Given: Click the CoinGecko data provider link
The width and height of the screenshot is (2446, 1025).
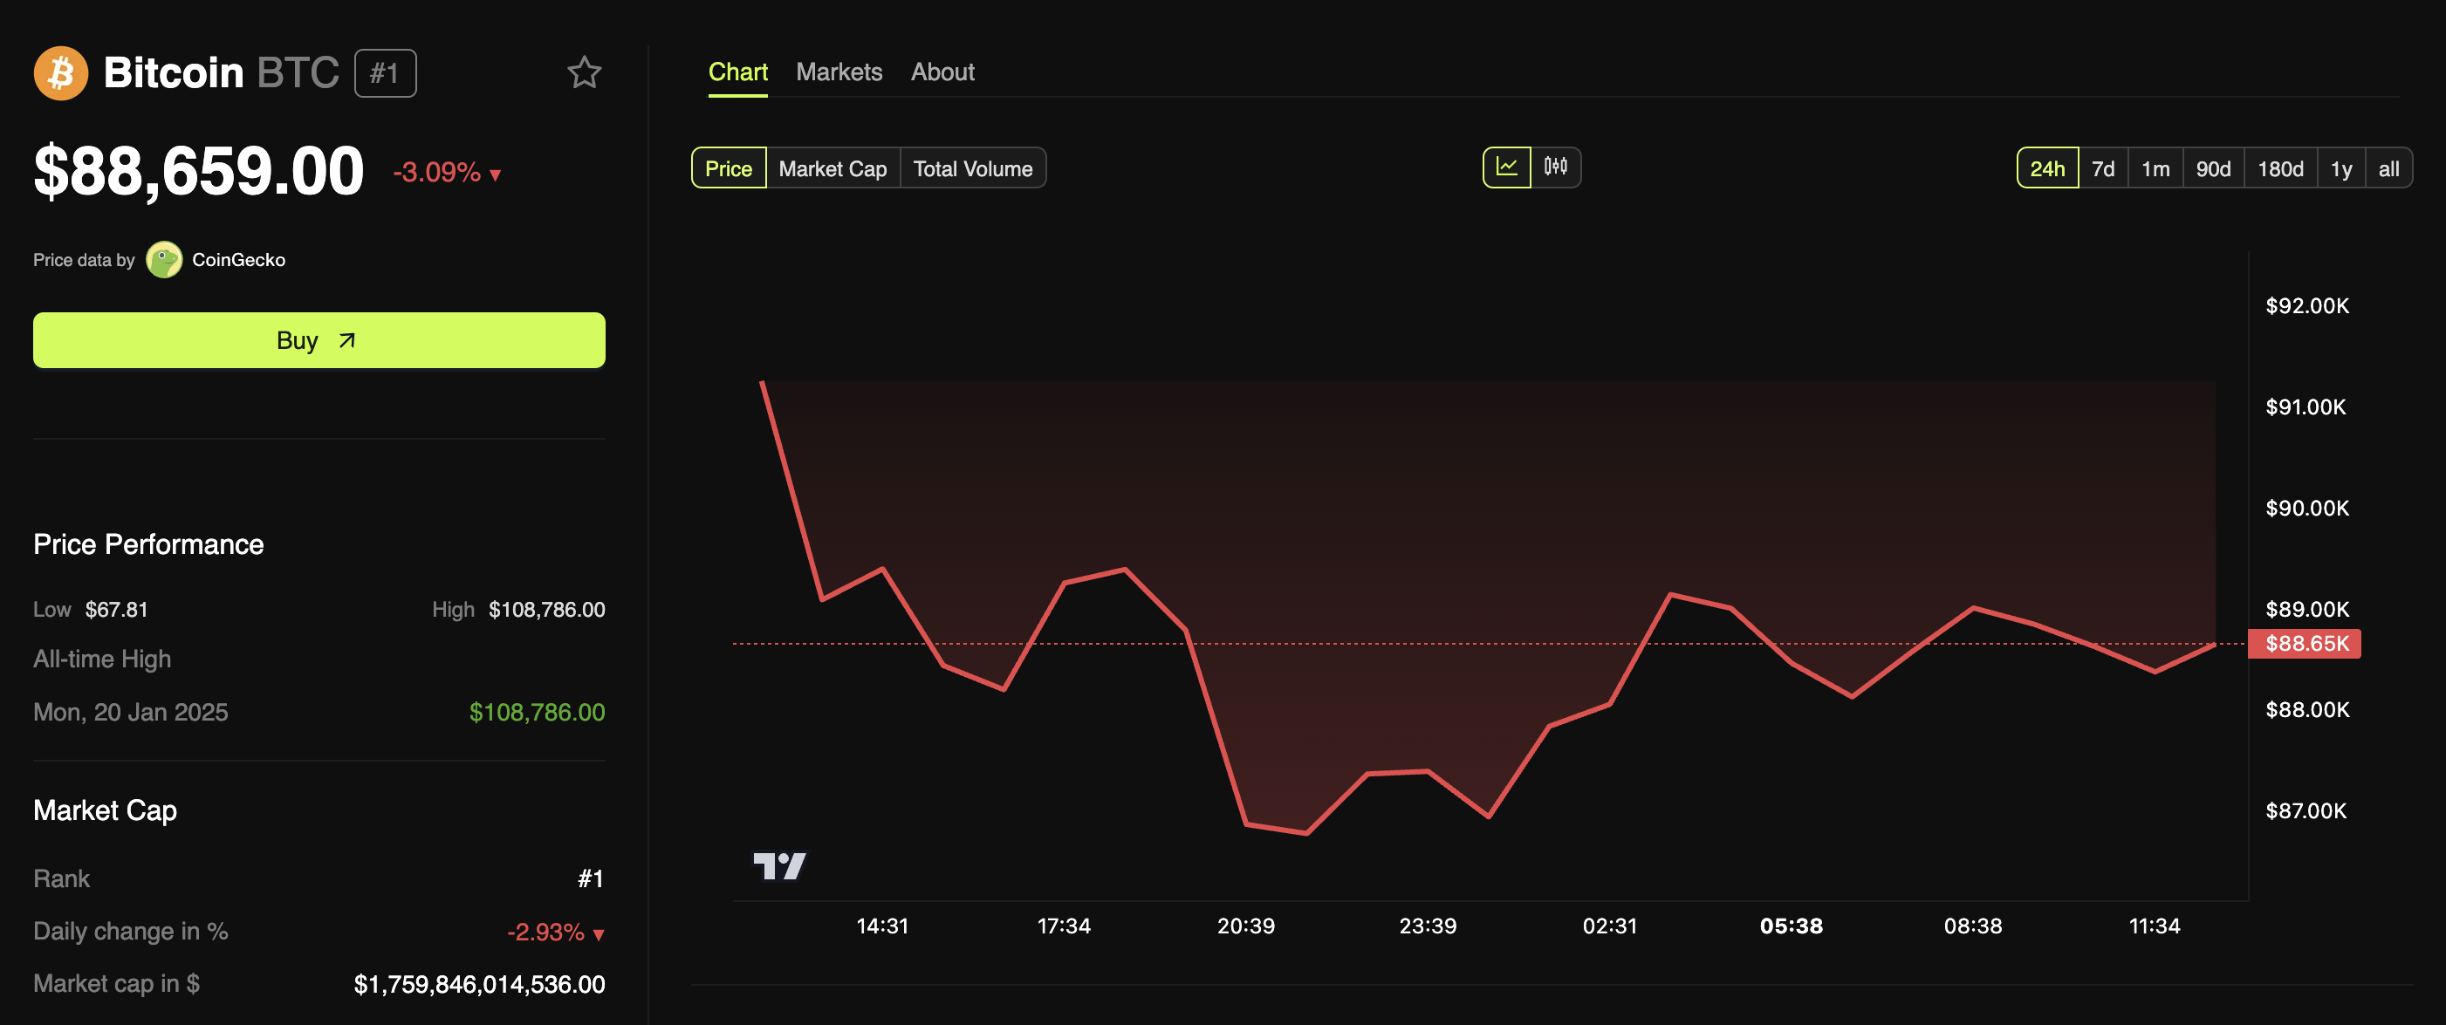Looking at the screenshot, I should click(238, 259).
